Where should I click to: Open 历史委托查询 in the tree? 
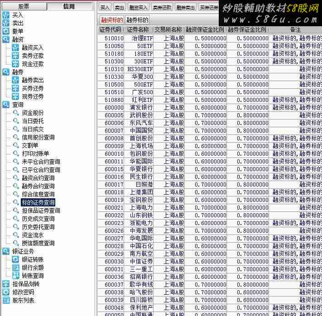click(x=38, y=227)
